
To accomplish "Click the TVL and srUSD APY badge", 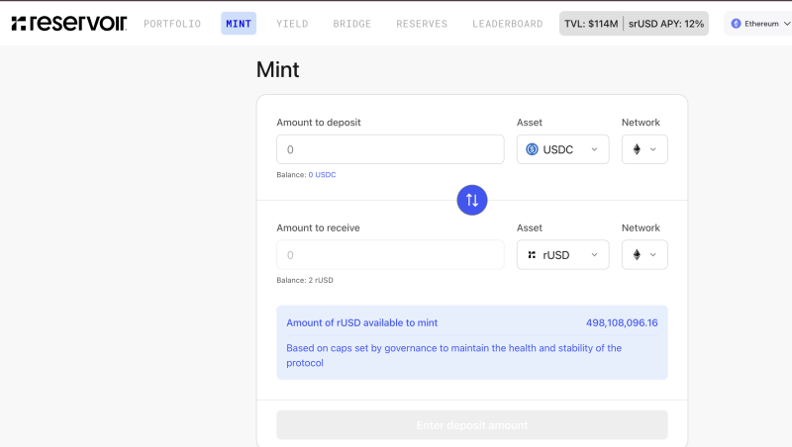I will tap(634, 23).
